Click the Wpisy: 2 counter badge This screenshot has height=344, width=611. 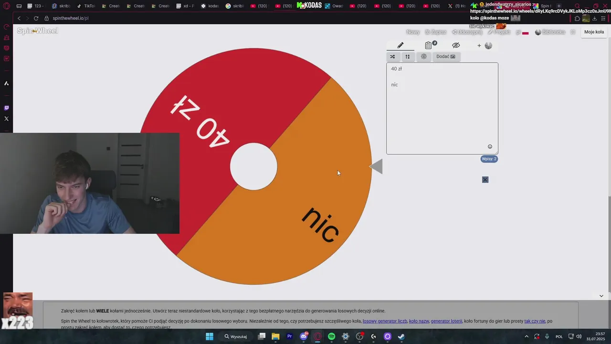tap(489, 159)
